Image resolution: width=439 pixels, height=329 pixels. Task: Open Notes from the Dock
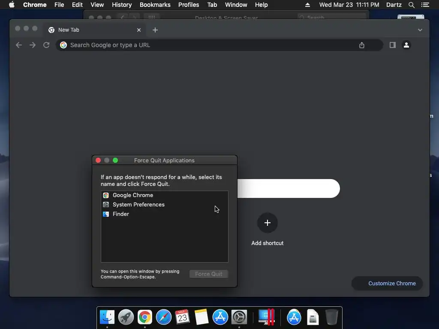201,317
